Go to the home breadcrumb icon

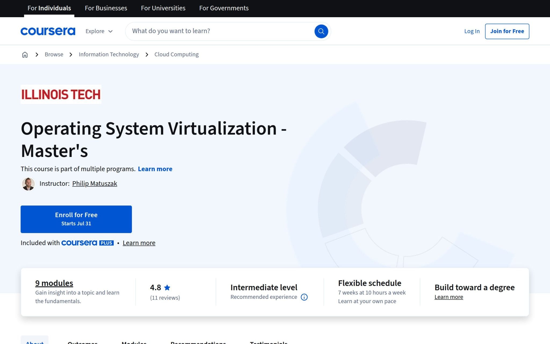click(25, 55)
